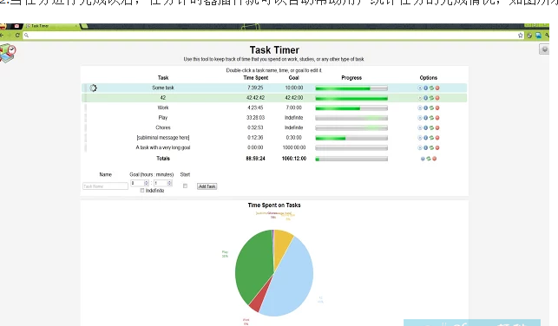Delete all tasks from the Totals row
This screenshot has height=326, width=558.
tap(435, 159)
